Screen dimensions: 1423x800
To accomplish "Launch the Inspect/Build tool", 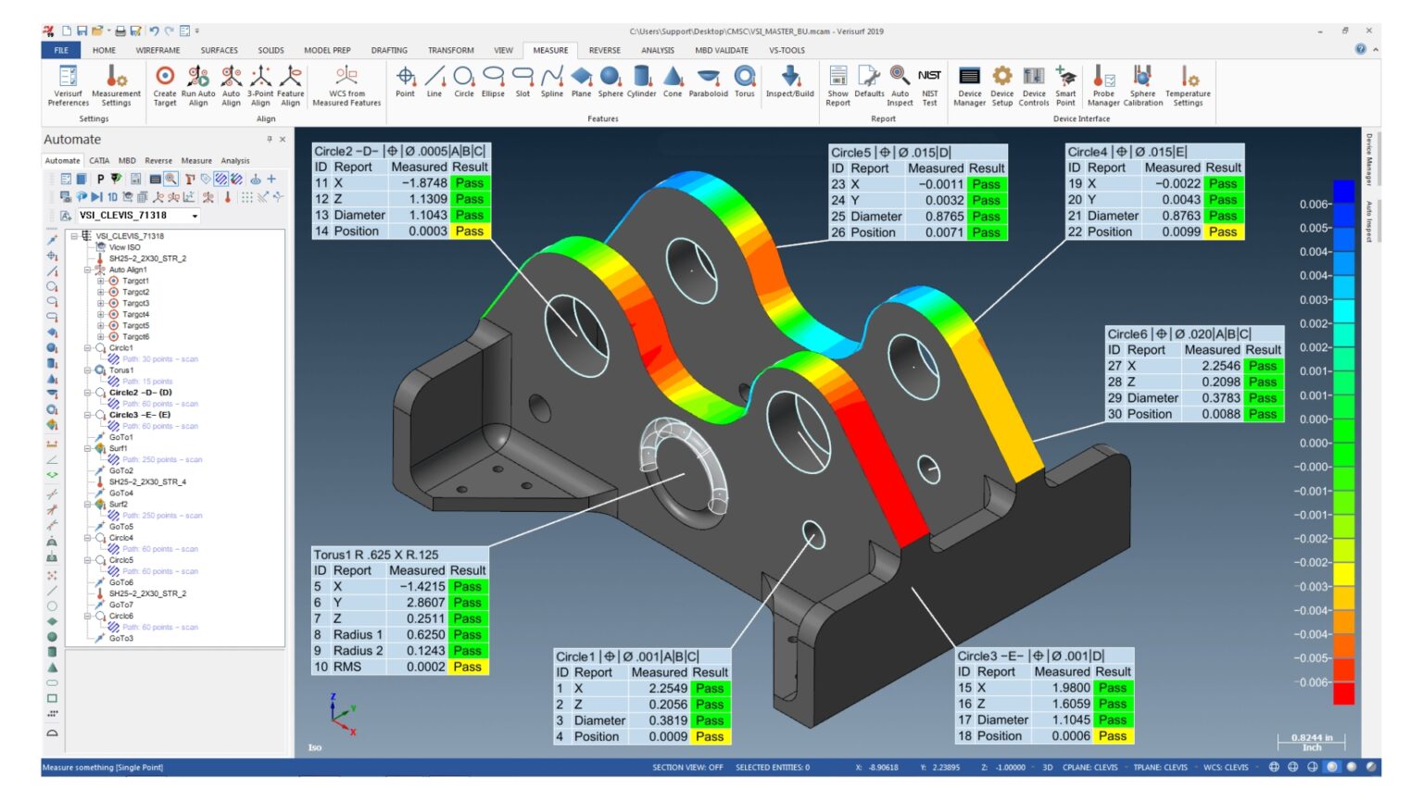I will pyautogui.click(x=788, y=81).
